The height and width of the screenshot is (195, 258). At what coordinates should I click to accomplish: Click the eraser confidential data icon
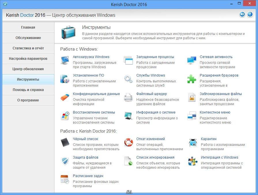coord(65,97)
